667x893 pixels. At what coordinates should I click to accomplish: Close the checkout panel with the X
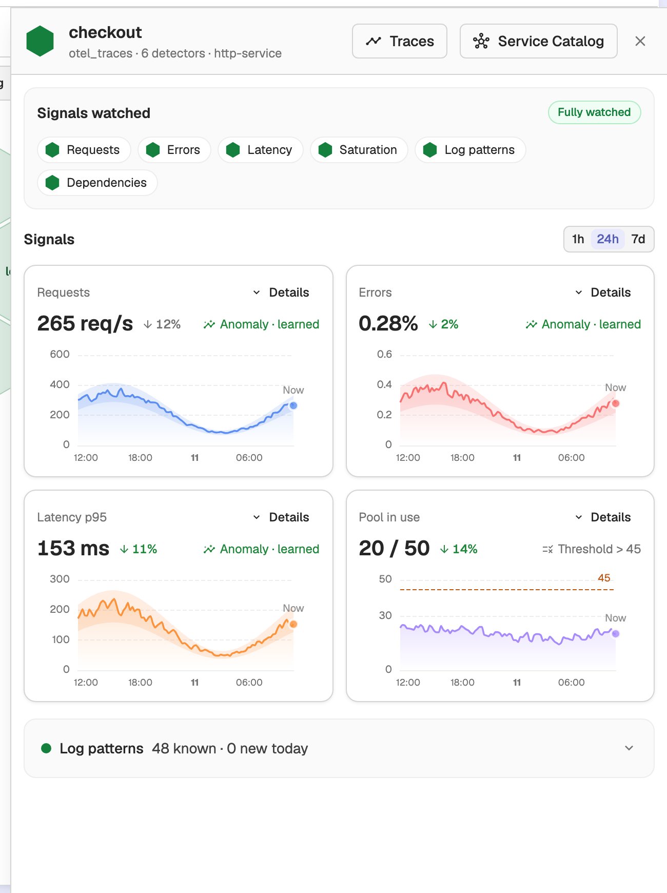[640, 41]
